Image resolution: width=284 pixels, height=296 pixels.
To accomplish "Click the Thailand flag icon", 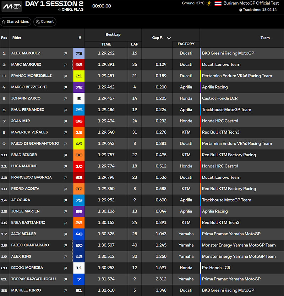I will click(218, 4).
